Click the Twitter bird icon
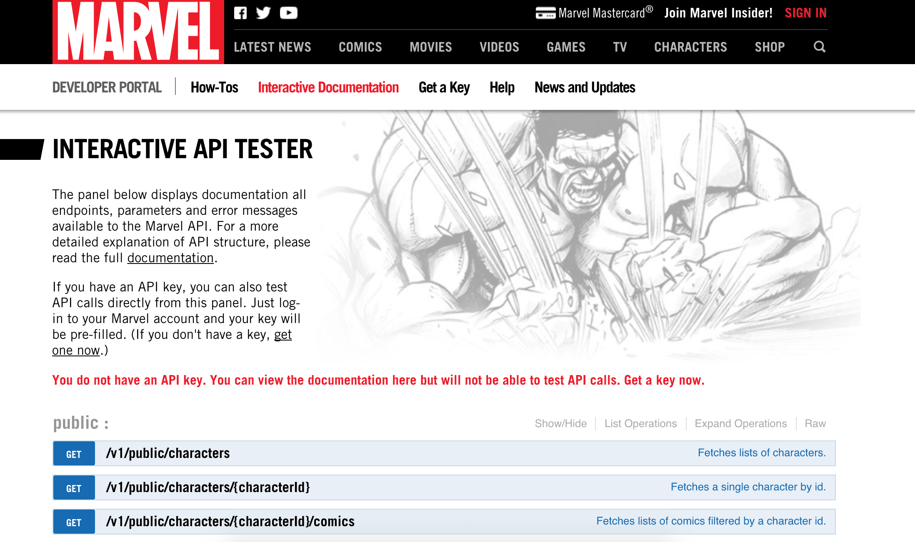Screen dimensions: 915x542 coord(263,13)
